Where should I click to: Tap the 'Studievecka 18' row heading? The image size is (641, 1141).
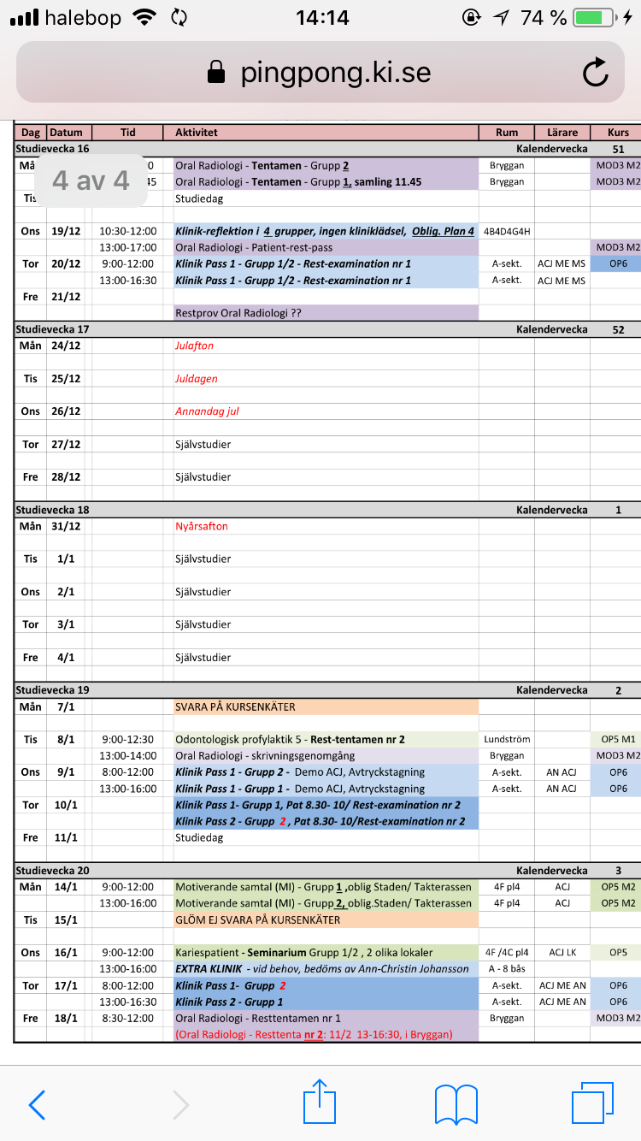(53, 510)
